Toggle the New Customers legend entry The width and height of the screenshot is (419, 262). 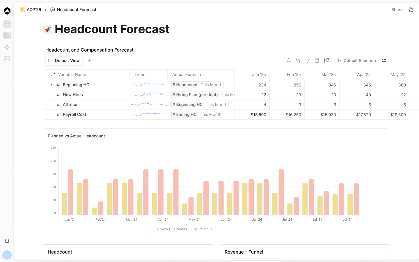pos(172,229)
